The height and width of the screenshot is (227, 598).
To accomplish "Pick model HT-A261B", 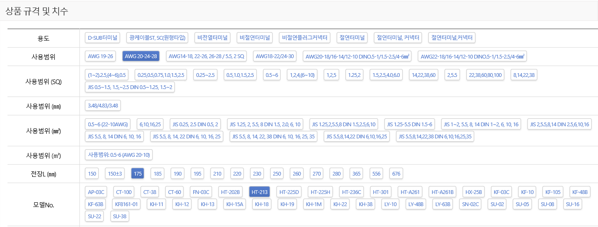I will [442, 192].
